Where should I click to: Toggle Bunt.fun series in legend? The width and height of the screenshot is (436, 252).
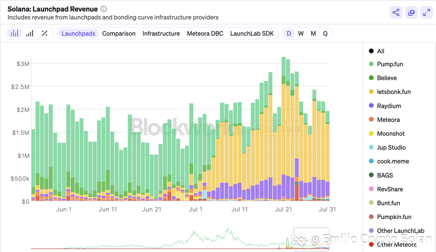[x=384, y=203]
